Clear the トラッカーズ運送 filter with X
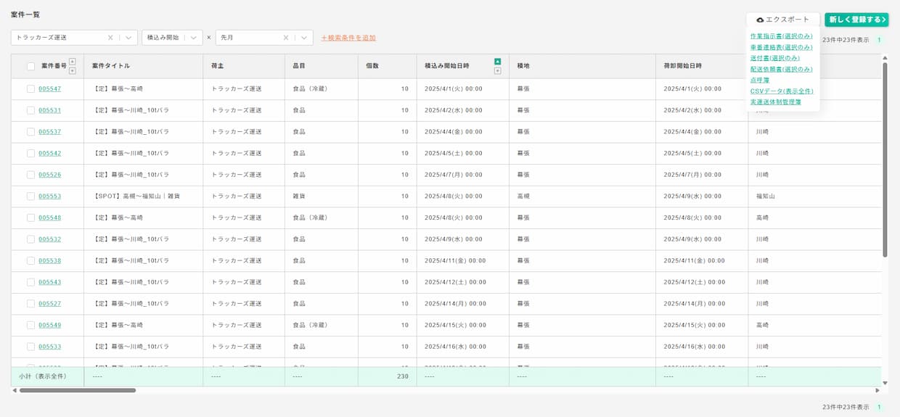Screen dimensions: 900x417 coord(110,38)
